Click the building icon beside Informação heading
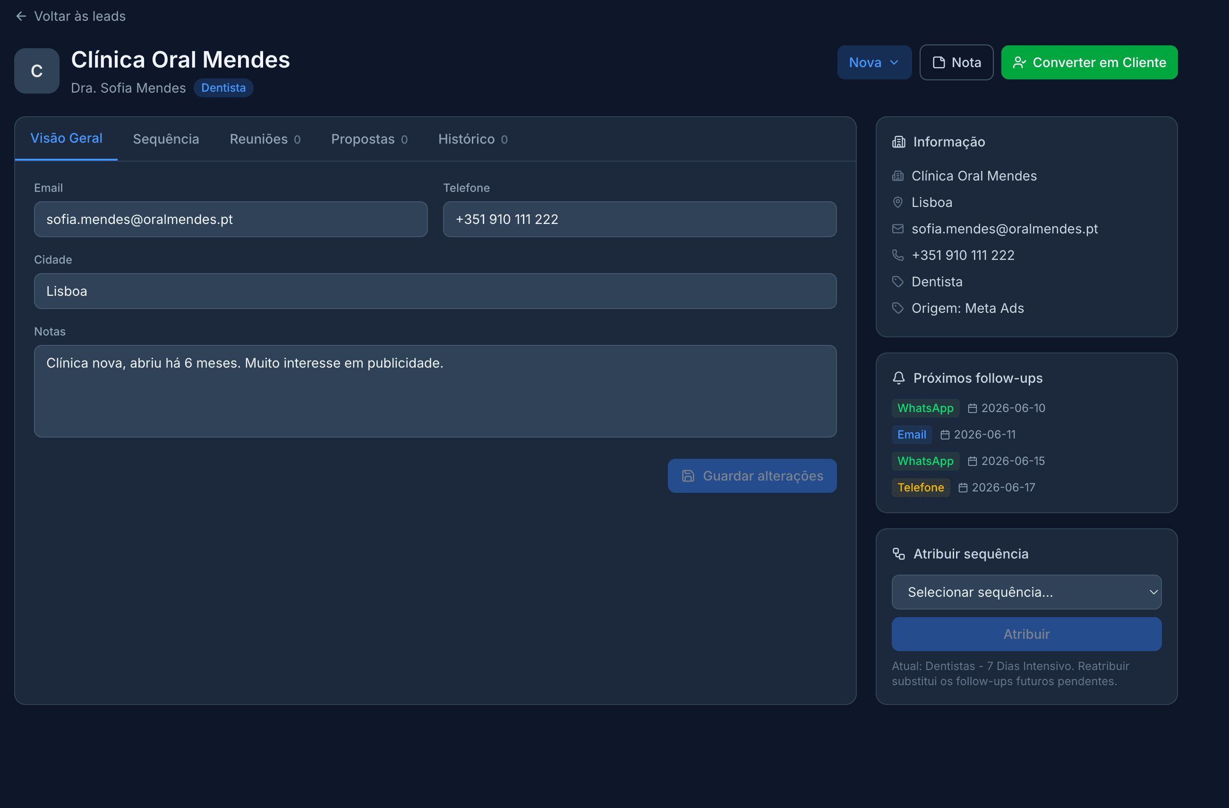 point(898,142)
